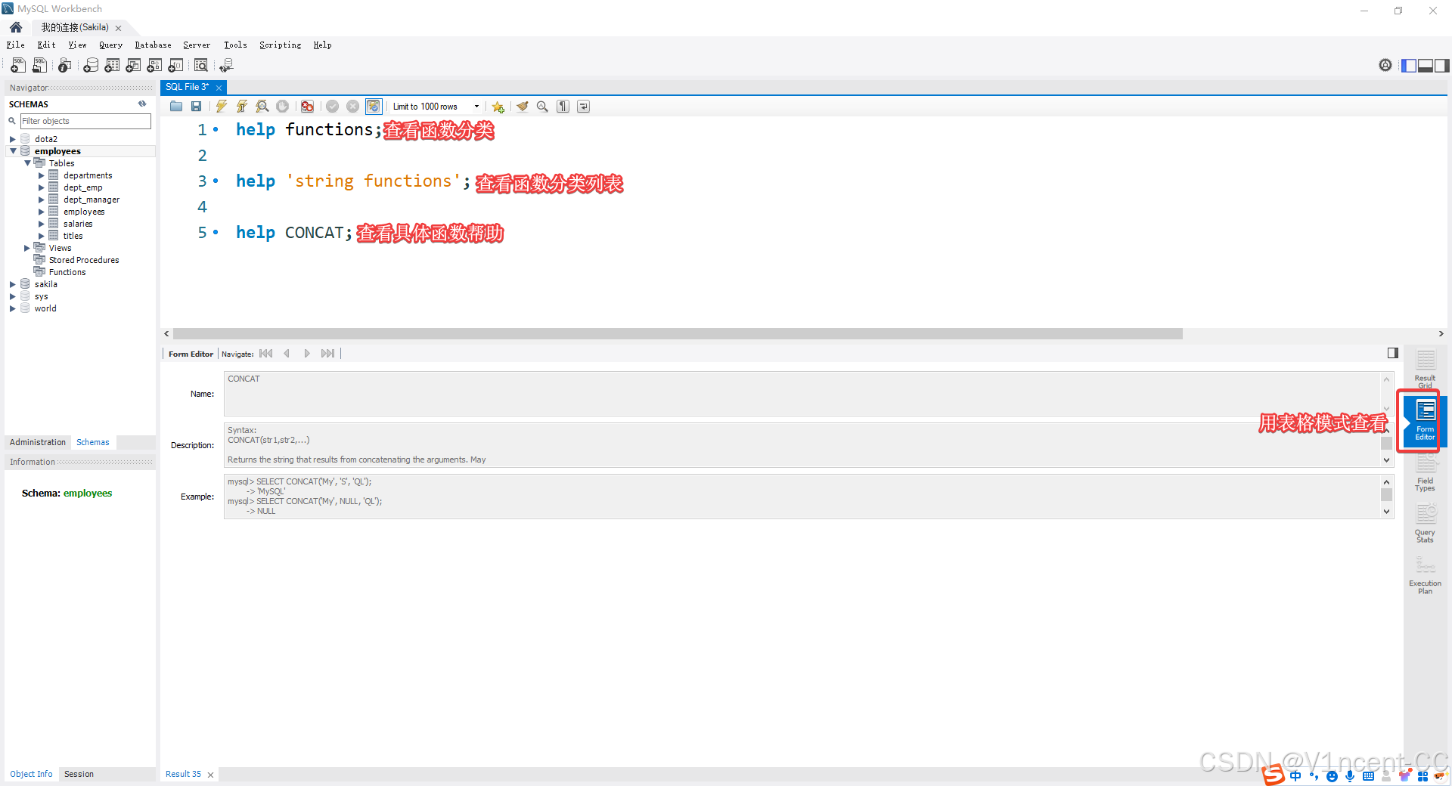Image resolution: width=1452 pixels, height=786 pixels.
Task: Expand the sakila schema
Action: [x=13, y=284]
